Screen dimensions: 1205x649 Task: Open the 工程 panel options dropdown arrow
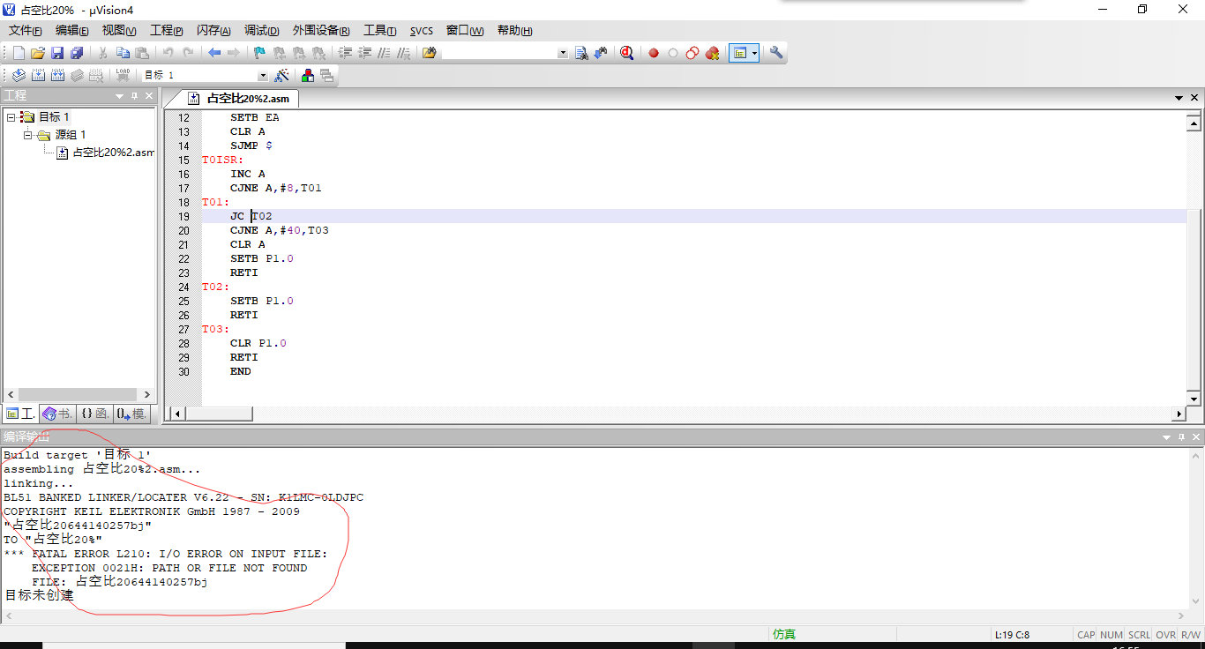coord(120,95)
